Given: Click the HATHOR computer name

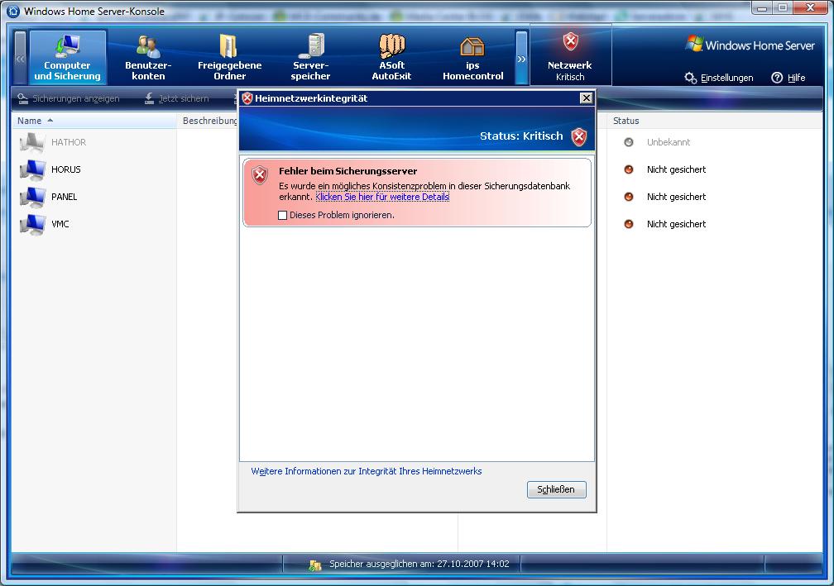Looking at the screenshot, I should (x=69, y=142).
